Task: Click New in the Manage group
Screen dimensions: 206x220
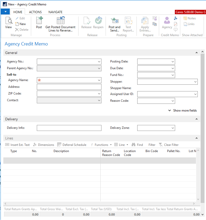Action: (x=21, y=24)
